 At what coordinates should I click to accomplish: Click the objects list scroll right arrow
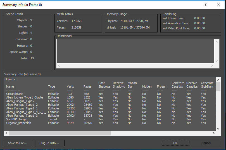[214, 133]
